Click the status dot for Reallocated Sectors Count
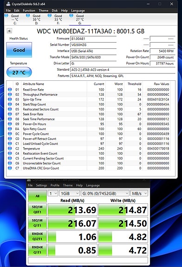Image resolution: width=182 pixels, height=267 pixels. pos(10,109)
